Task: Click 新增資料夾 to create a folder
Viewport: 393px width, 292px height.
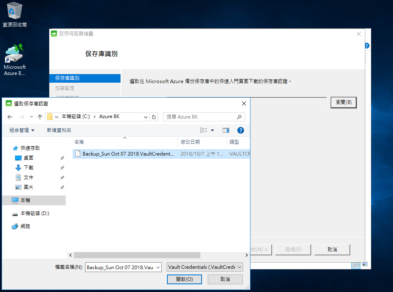Action: coord(59,130)
